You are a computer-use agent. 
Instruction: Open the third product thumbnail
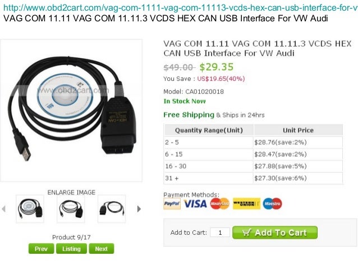tap(112, 209)
